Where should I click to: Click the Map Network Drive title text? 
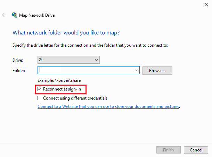coord(37,15)
